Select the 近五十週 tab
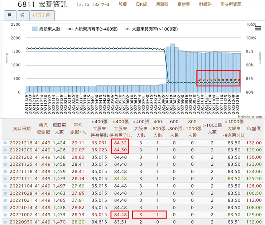 (42, 15)
